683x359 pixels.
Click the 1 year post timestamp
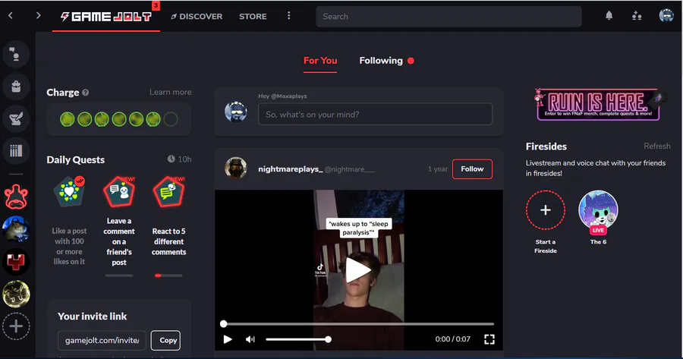tap(437, 169)
